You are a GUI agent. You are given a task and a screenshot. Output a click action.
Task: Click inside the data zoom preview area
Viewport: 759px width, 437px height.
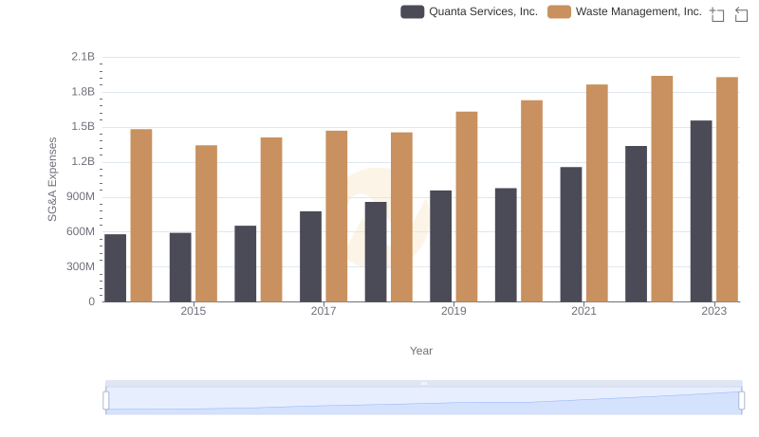pyautogui.click(x=423, y=400)
